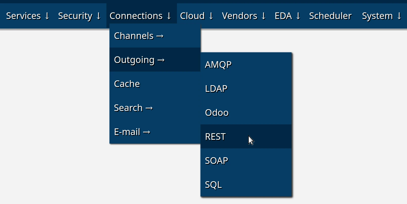Go to the Scheduler page
407x204 pixels.
[x=330, y=16]
